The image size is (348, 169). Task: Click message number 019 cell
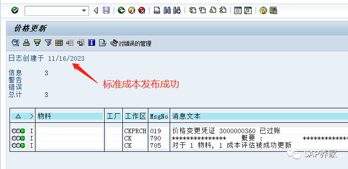pyautogui.click(x=156, y=131)
